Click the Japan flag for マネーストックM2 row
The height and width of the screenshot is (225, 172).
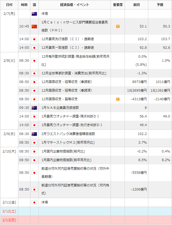tap(34, 143)
